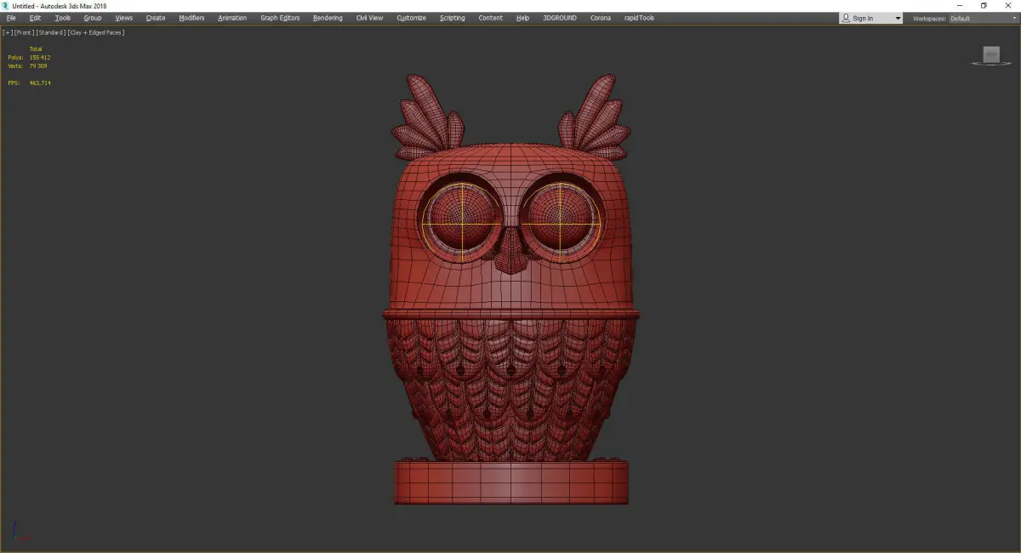Open the Group menu
This screenshot has width=1021, height=553.
click(93, 18)
